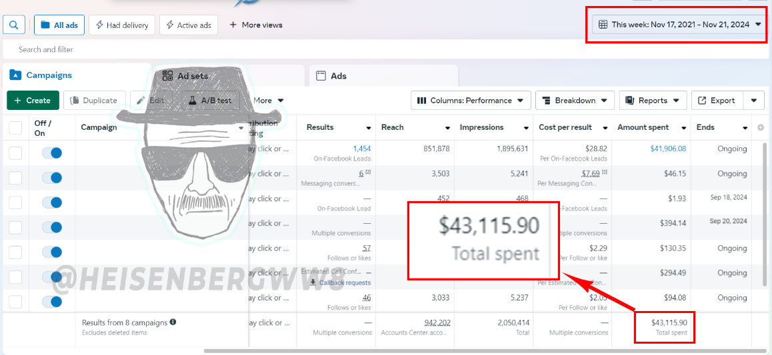The width and height of the screenshot is (772, 355).
Task: Sort by Ends column arrow
Action: 744,128
